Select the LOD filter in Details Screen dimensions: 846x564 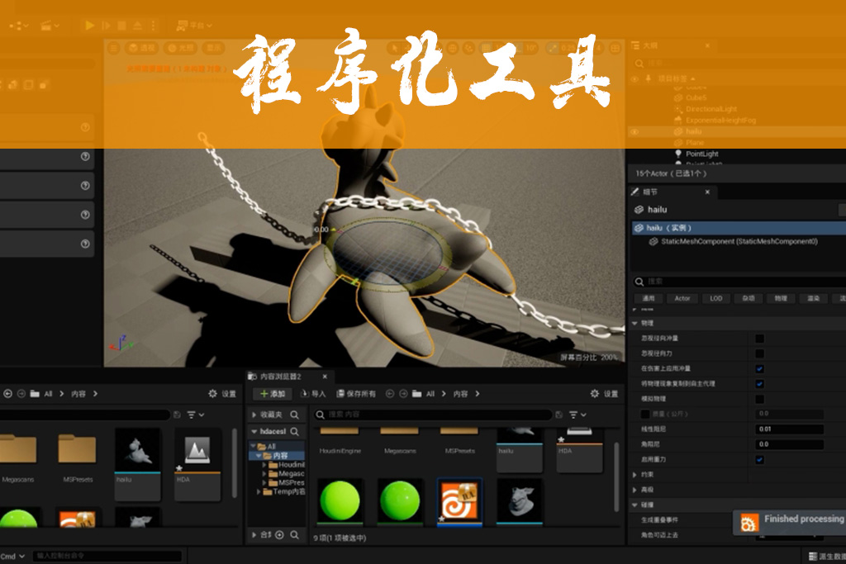[x=716, y=298]
